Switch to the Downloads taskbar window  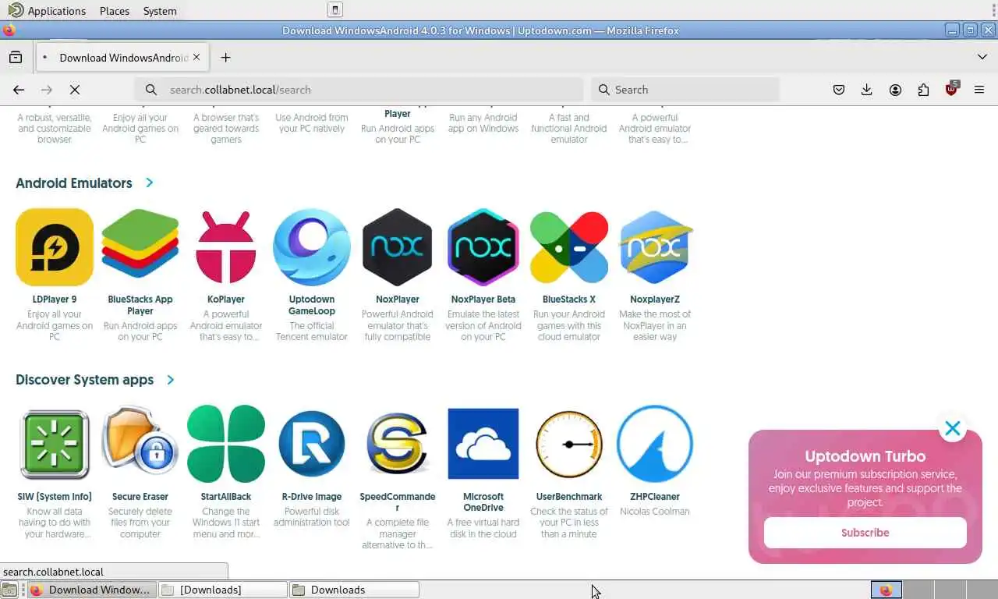click(x=354, y=590)
